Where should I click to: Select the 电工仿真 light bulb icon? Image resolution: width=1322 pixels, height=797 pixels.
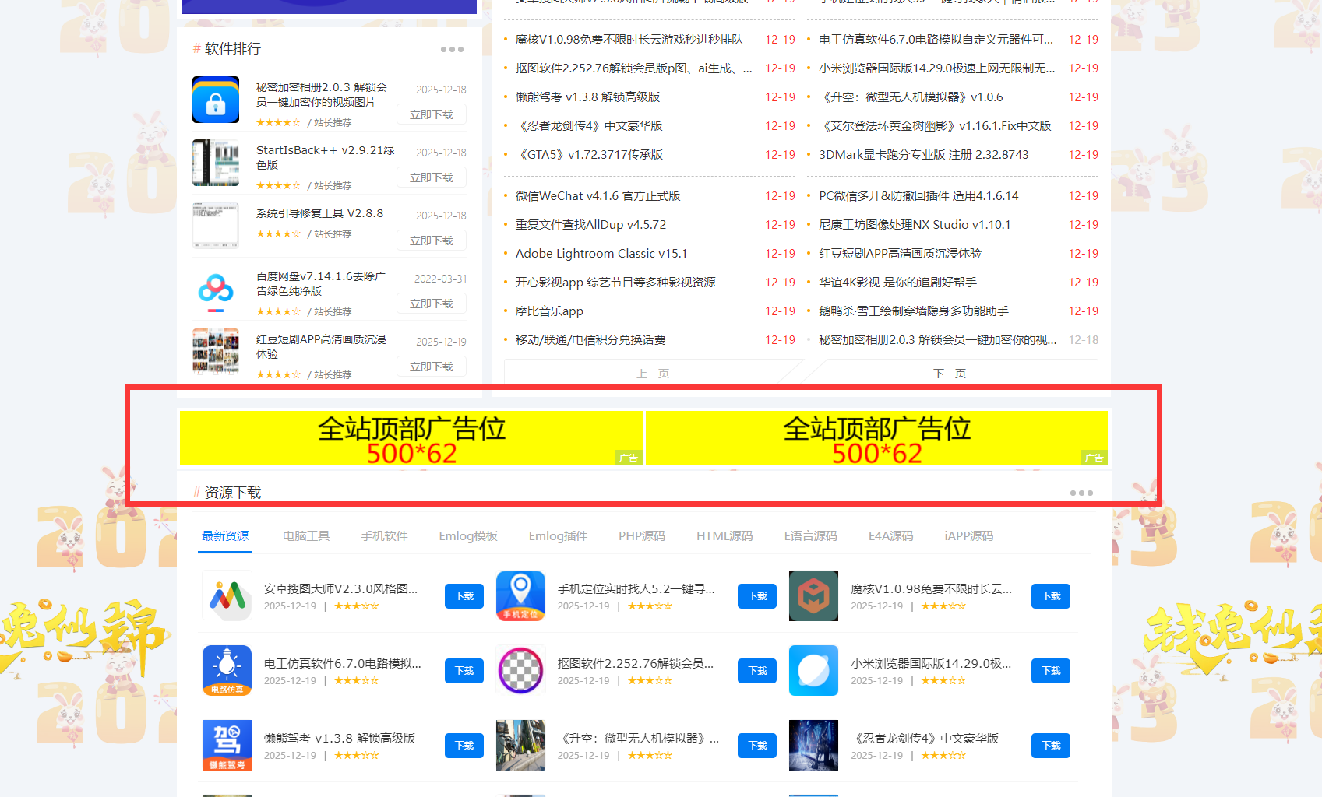[227, 670]
